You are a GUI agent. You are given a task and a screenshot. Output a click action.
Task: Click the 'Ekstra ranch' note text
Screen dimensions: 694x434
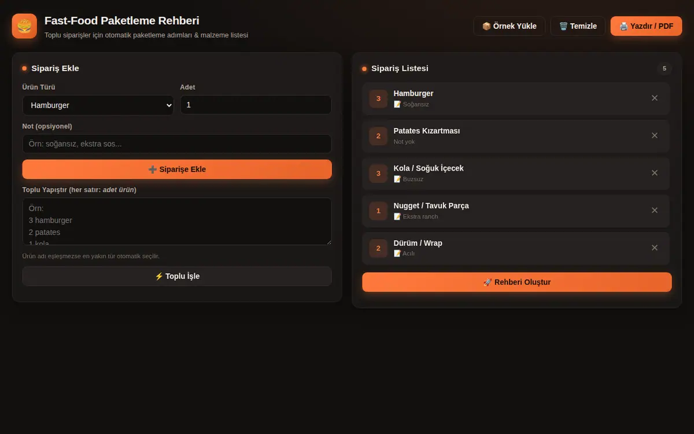(x=416, y=216)
